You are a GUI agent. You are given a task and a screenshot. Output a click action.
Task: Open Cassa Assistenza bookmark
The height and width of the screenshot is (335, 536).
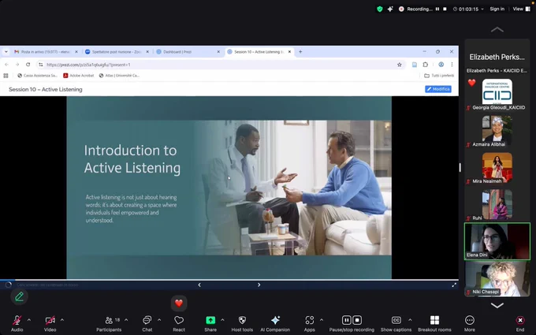pos(37,76)
